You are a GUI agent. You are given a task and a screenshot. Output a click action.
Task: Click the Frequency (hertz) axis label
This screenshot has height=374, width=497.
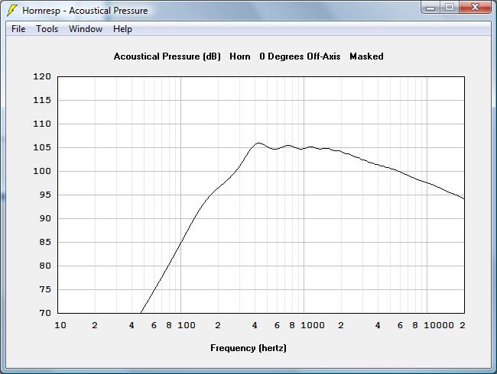pyautogui.click(x=248, y=348)
